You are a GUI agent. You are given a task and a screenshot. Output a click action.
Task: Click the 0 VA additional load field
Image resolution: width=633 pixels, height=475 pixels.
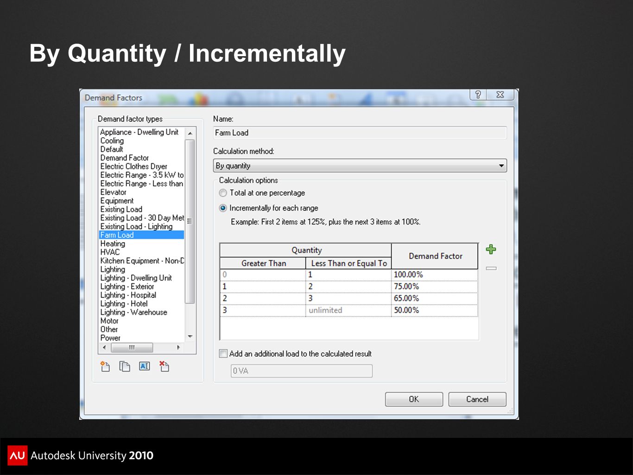(302, 371)
